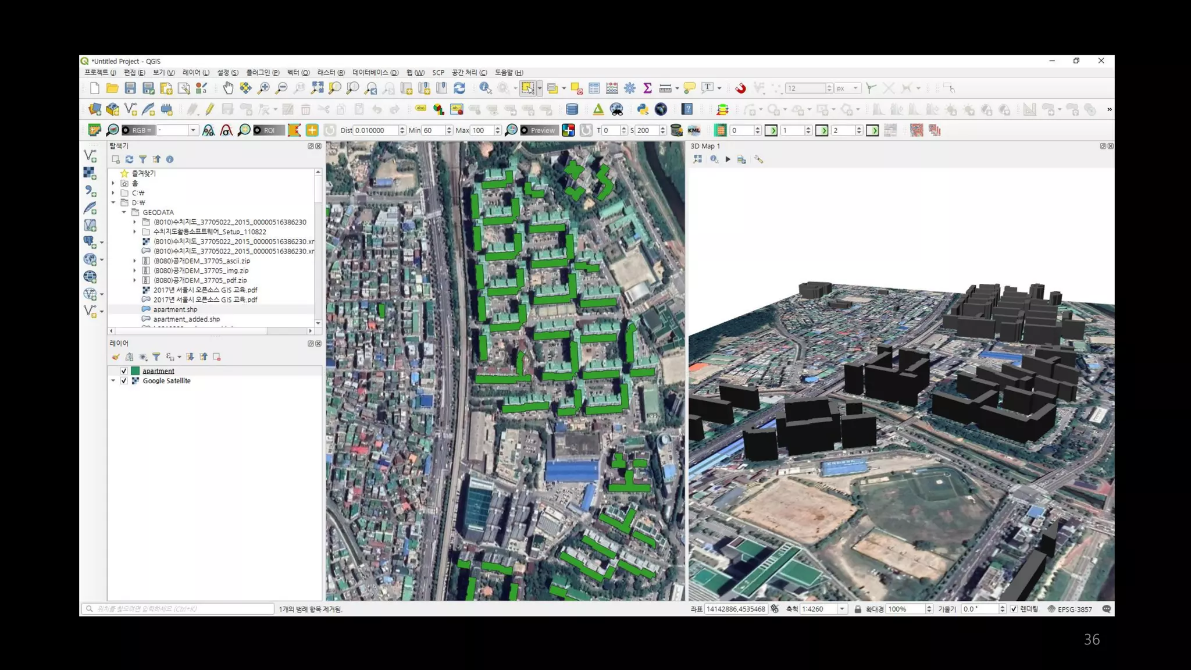1191x670 pixels.
Task: Collapse the GEODATA folder tree
Action: click(x=124, y=212)
